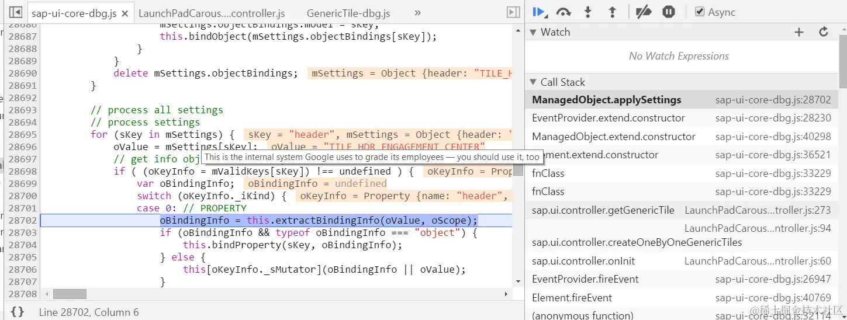
Task: Toggle the debugger sidebar pane icon
Action: coord(513,12)
